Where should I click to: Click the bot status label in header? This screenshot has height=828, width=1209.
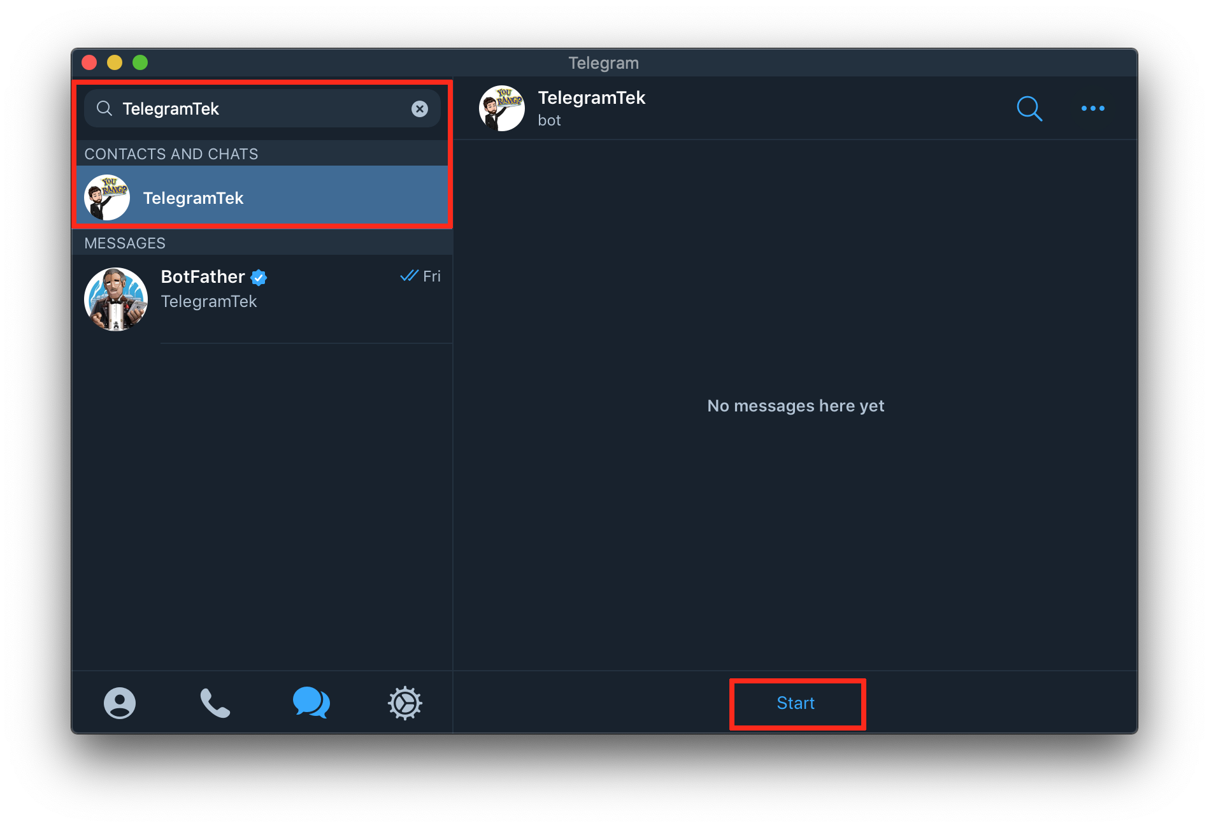tap(549, 120)
